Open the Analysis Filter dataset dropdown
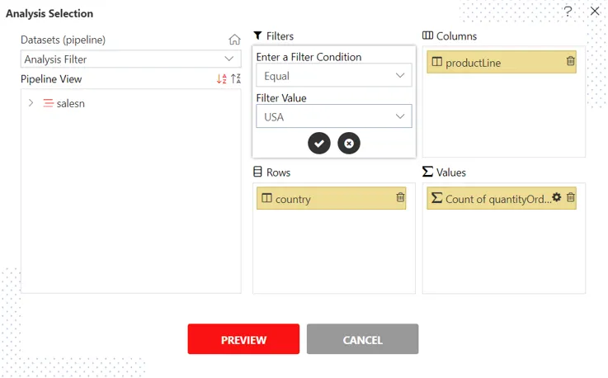This screenshot has width=608, height=378. 131,59
